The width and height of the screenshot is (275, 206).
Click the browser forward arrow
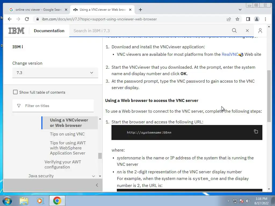click(x=18, y=19)
